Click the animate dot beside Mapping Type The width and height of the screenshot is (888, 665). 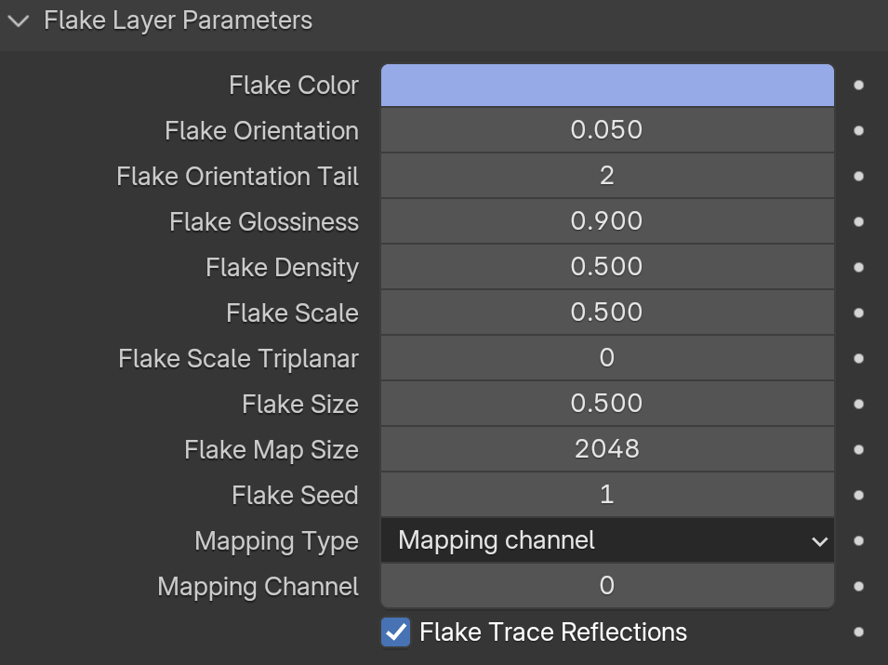click(858, 541)
